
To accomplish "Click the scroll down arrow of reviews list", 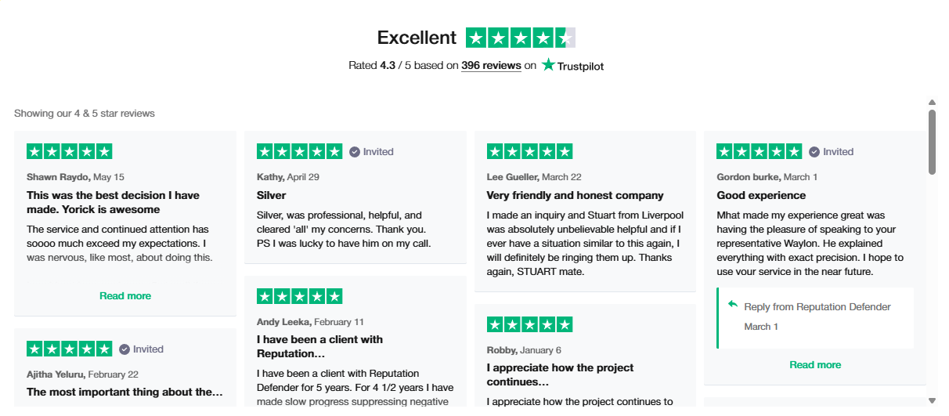I will pos(932,401).
